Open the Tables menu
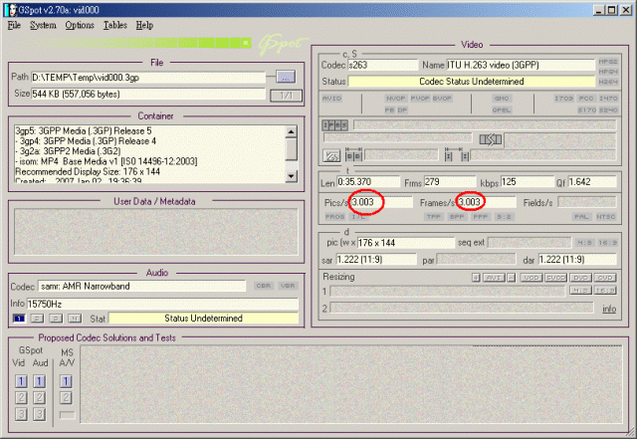Viewport: 637px width, 439px height. [x=115, y=25]
